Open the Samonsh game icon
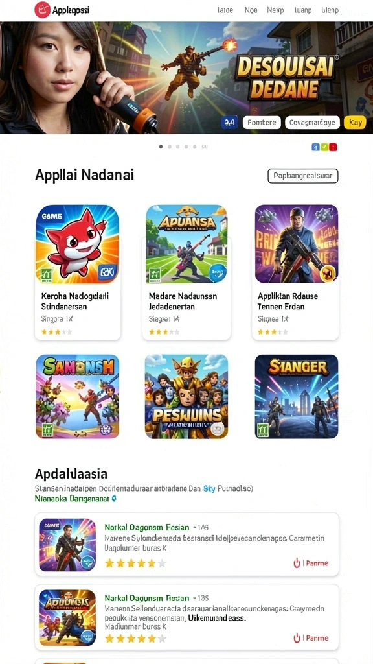 pyautogui.click(x=78, y=396)
